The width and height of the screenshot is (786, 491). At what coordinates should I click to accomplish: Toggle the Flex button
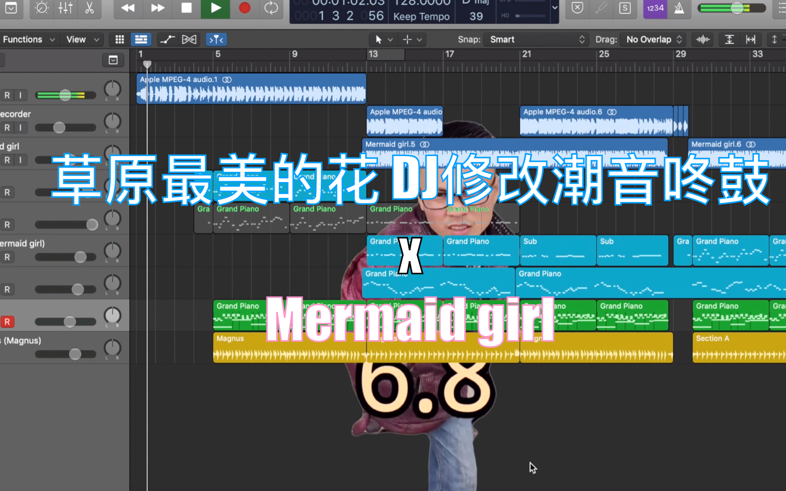(189, 39)
